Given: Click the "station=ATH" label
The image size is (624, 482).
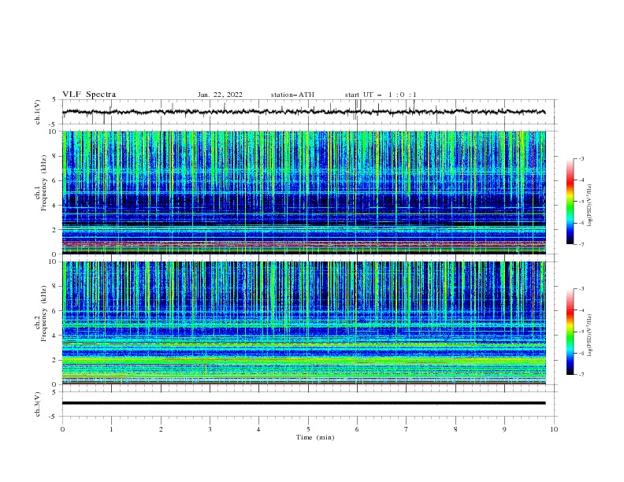Looking at the screenshot, I should [x=292, y=95].
